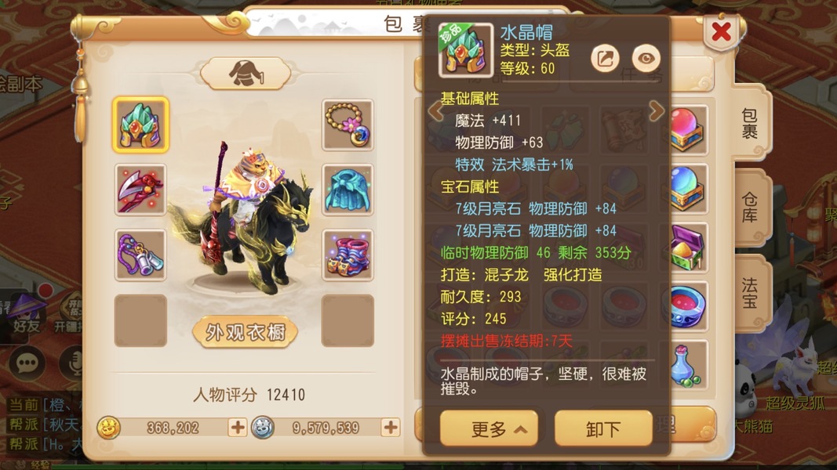837x470 pixels.
Task: Go to previous item with left arrow
Action: [435, 110]
